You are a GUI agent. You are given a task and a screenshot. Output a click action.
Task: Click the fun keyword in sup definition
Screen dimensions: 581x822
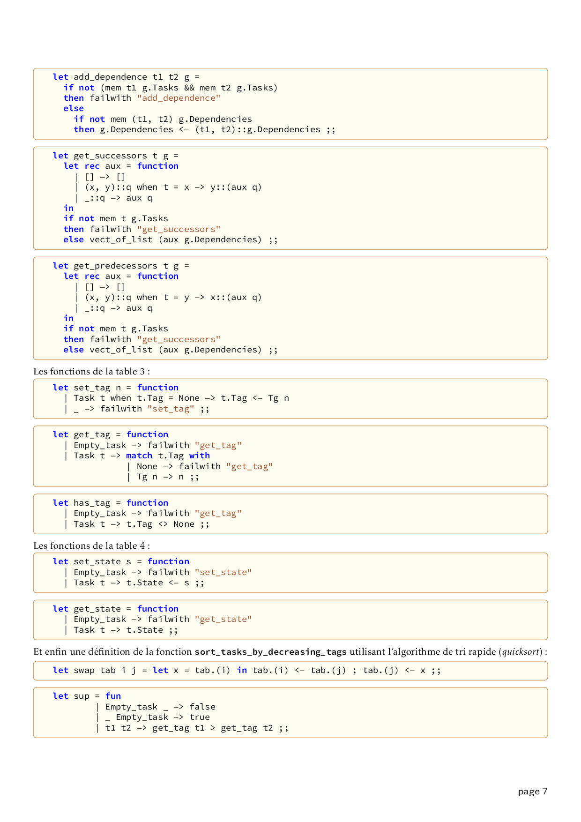pos(113,696)
